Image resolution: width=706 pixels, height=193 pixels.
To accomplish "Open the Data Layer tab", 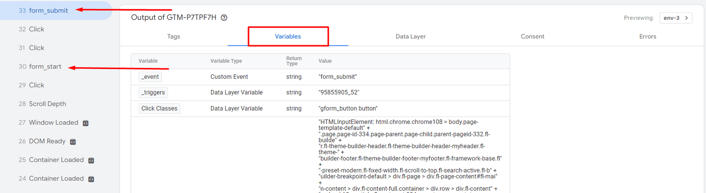I will [410, 36].
